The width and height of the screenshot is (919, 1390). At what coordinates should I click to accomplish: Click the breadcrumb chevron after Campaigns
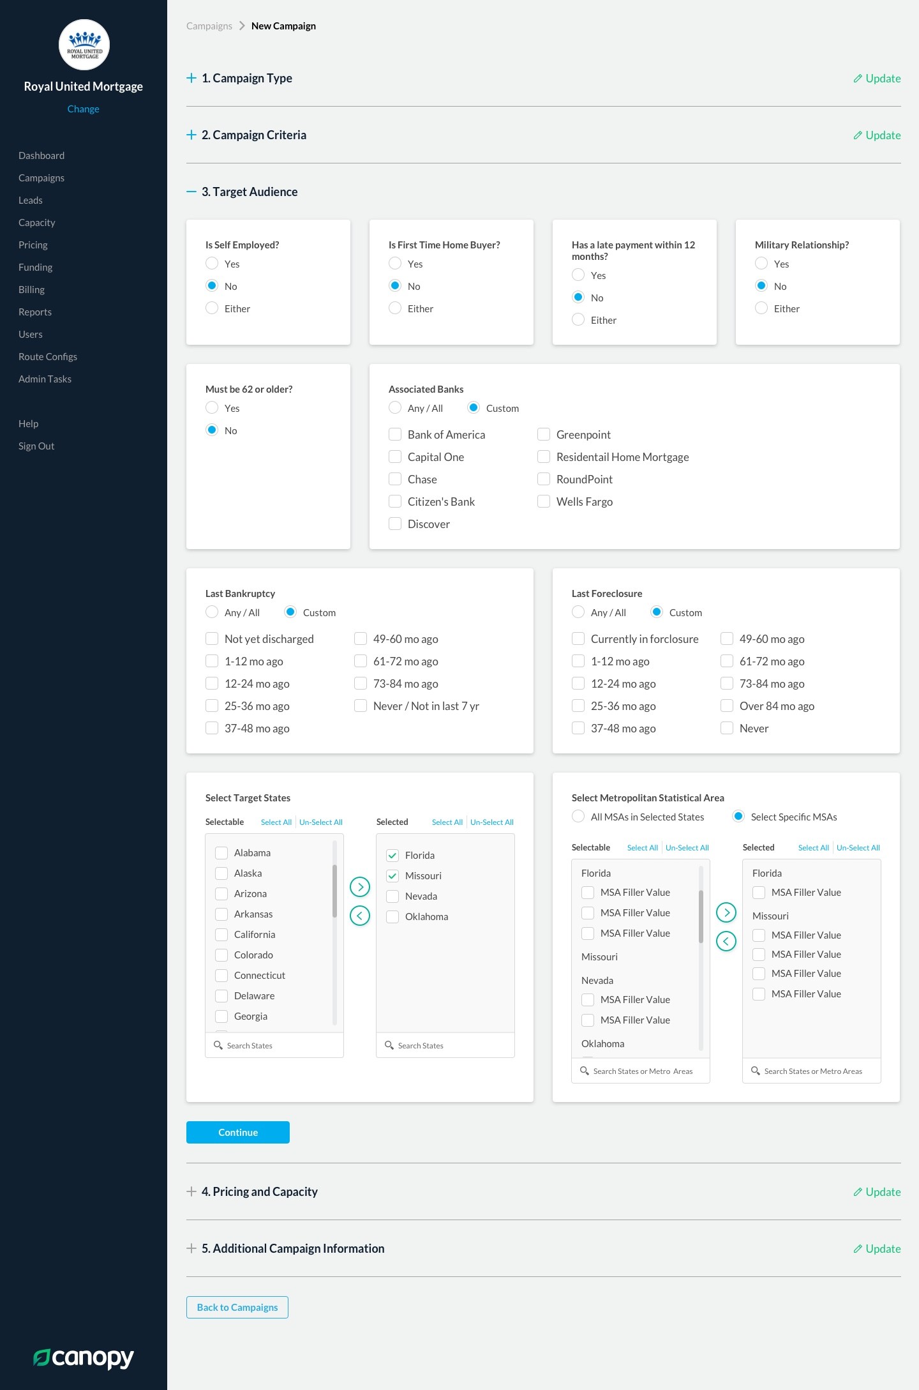(242, 26)
